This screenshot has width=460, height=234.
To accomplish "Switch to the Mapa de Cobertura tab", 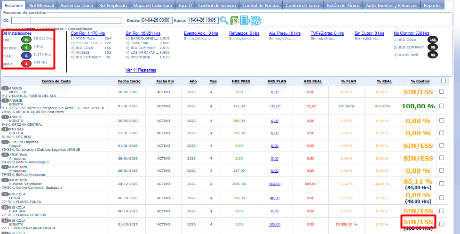I will 152,6.
